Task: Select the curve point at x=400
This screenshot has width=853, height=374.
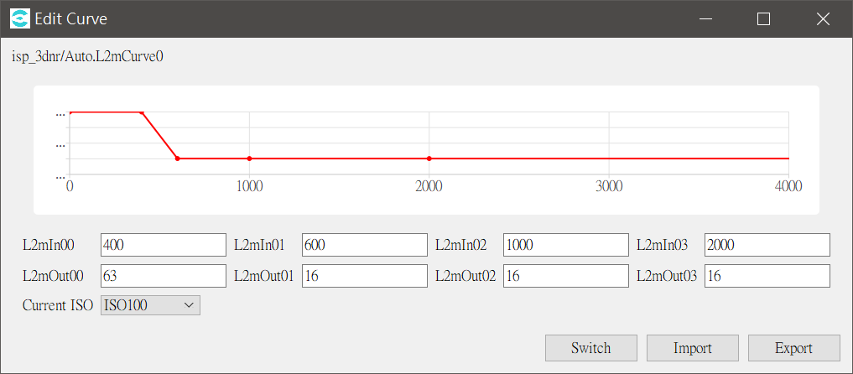Action: pyautogui.click(x=142, y=112)
